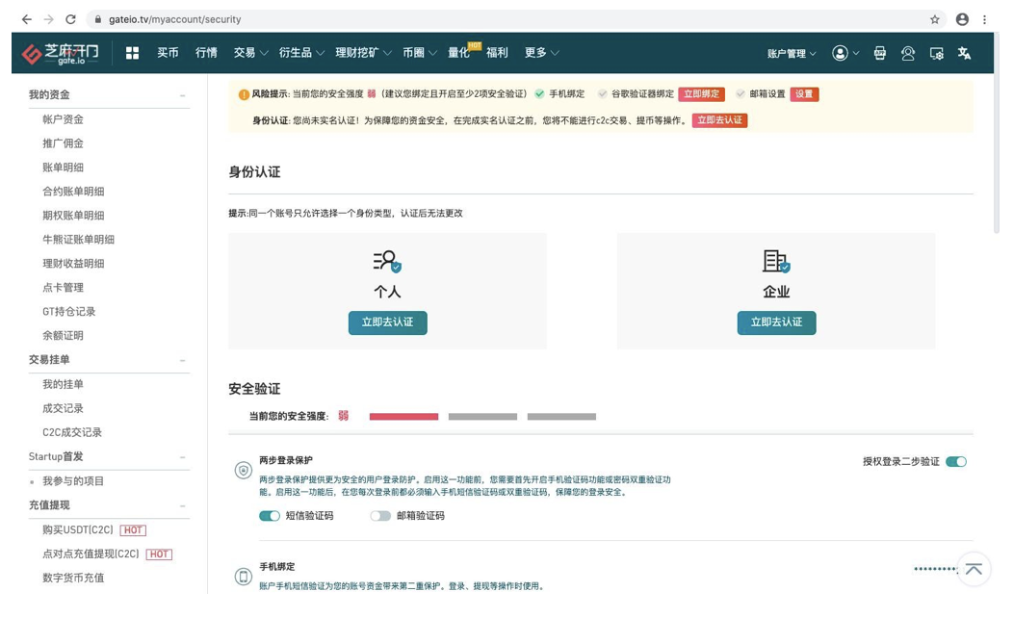Click the account avatar icon in top bar
Screen dimensions: 1013x618
click(841, 54)
